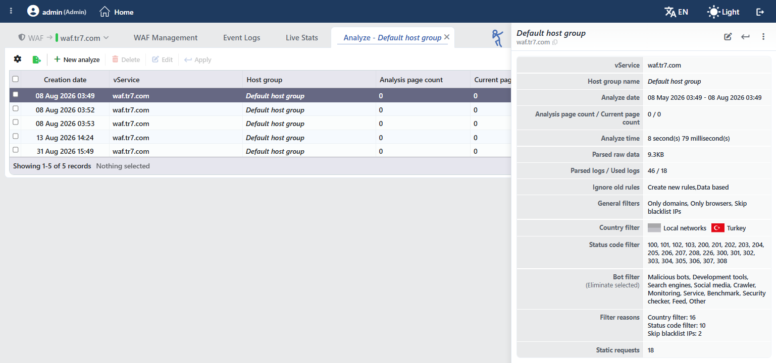Open the three-dot main menu in top bar
Image resolution: width=776 pixels, height=363 pixels.
click(x=11, y=11)
